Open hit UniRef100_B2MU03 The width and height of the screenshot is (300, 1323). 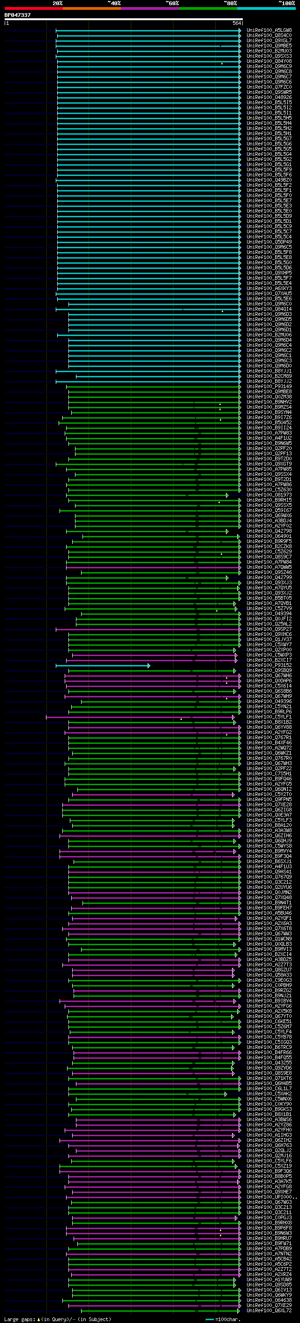pyautogui.click(x=269, y=51)
